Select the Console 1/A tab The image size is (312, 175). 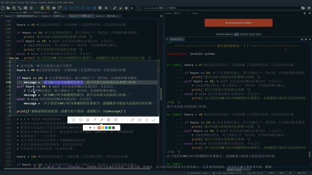[176, 39]
